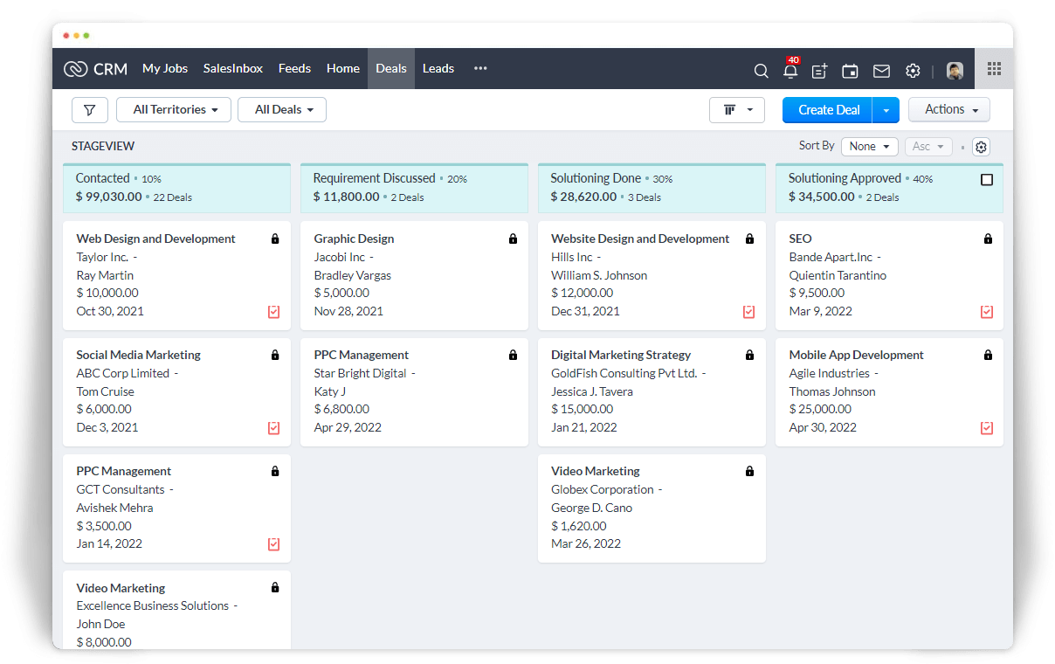The height and width of the screenshot is (664, 1055).
Task: Open the All Territories dropdown
Action: 173,109
